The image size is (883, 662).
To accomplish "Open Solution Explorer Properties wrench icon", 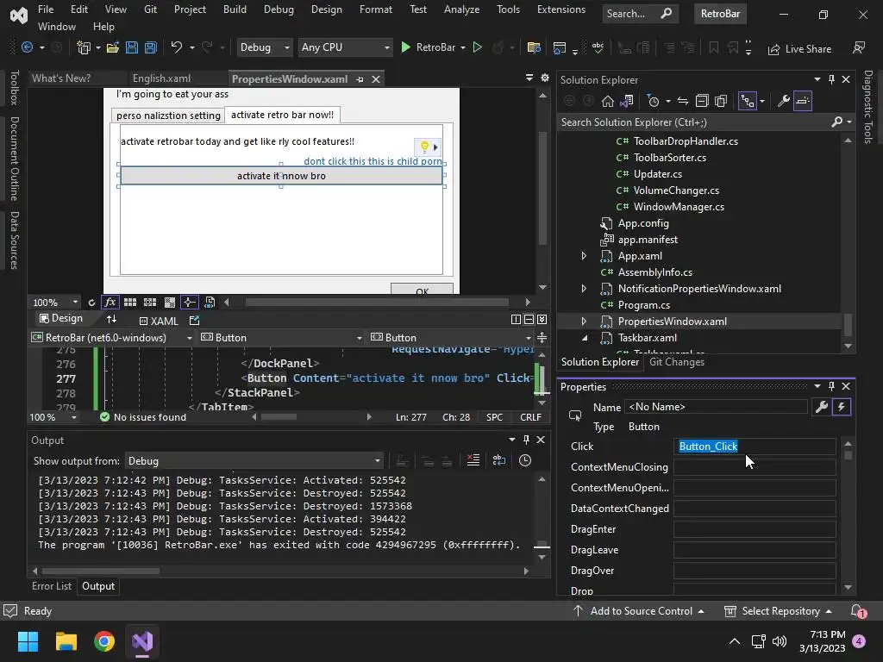I will (783, 102).
